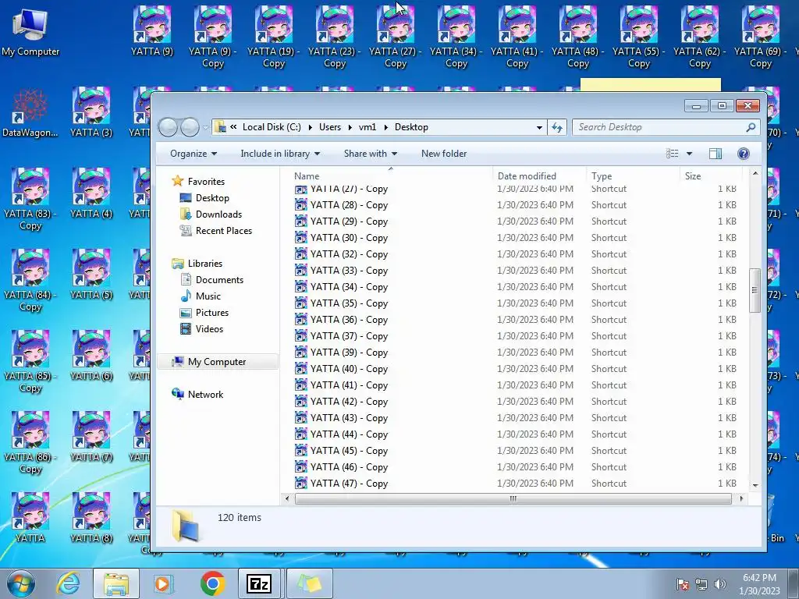Click New folder button
Screen dimensions: 799x599
(x=444, y=154)
